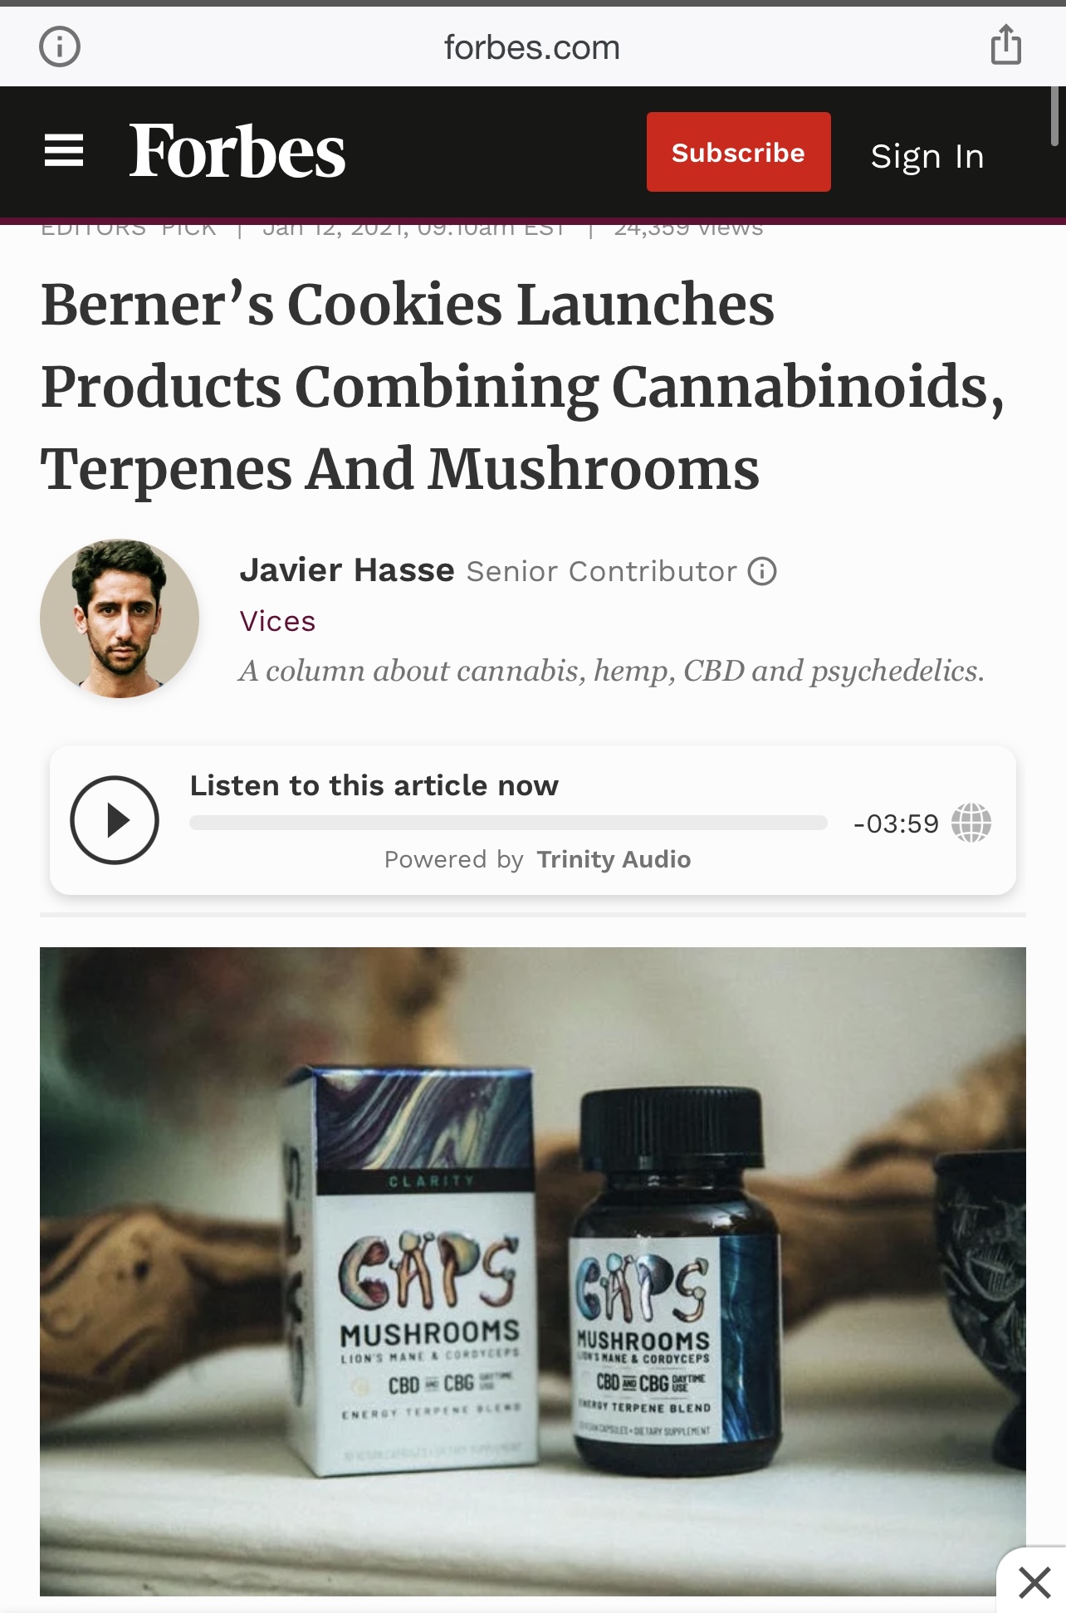Viewport: 1066px width, 1613px height.
Task: Open the Vices column link
Action: [x=277, y=621]
